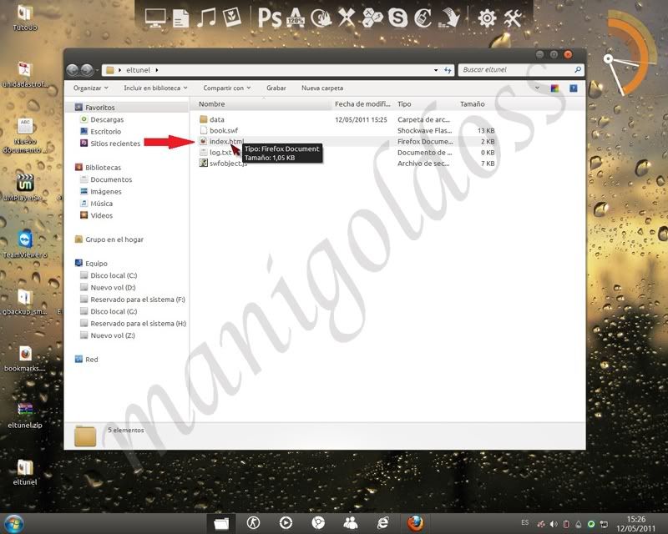Screen dimensions: 668x534
Task: Open Internet Explorer from the taskbar
Action: tap(383, 523)
